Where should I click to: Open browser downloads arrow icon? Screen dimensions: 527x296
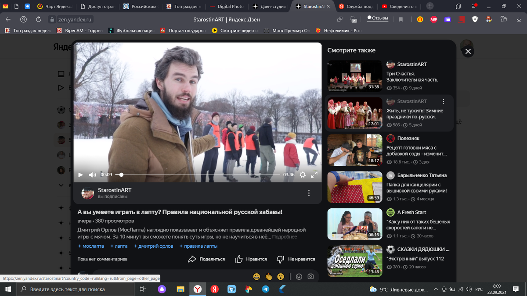pos(518,19)
